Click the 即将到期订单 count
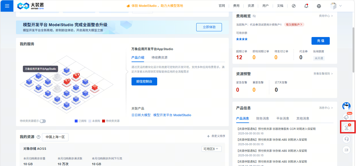This screenshot has height=166, width=356. click(254, 58)
